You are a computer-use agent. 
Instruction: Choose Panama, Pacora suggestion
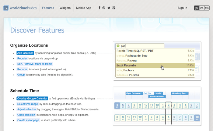(155, 60)
